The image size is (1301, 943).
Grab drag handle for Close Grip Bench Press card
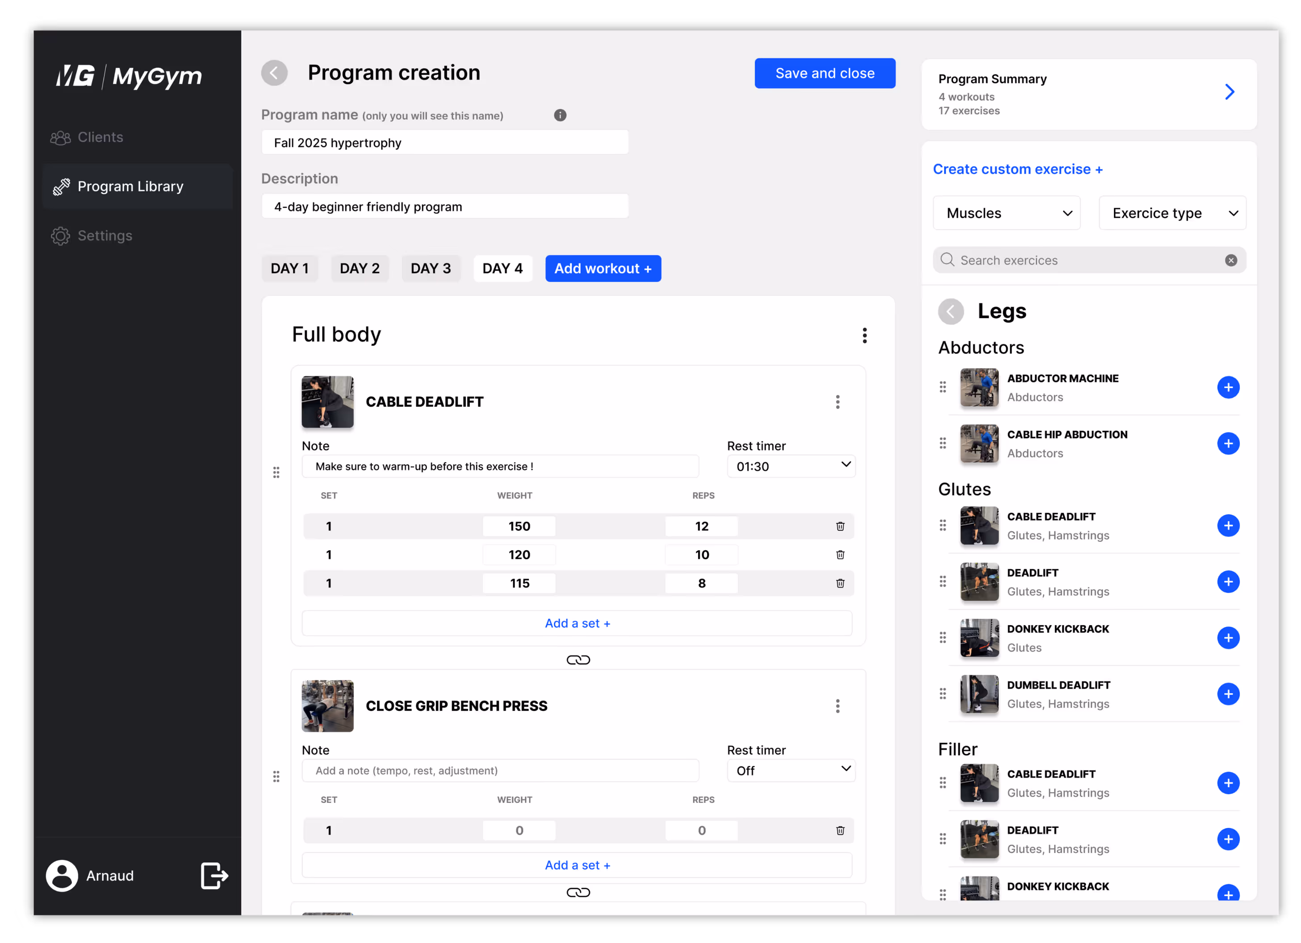pos(276,777)
